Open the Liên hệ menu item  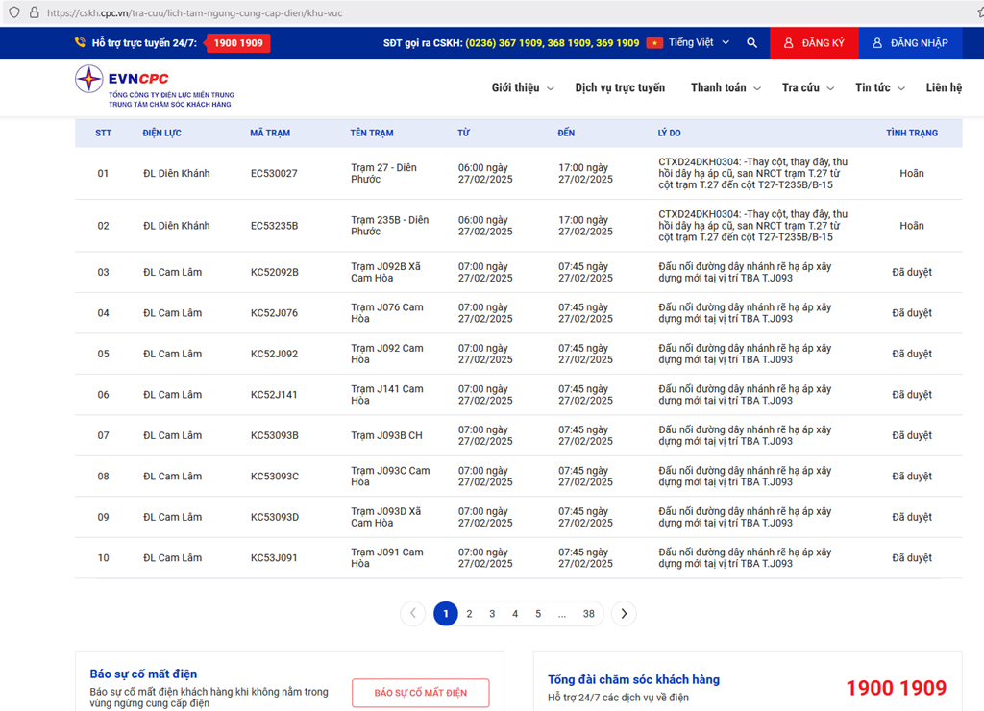944,88
